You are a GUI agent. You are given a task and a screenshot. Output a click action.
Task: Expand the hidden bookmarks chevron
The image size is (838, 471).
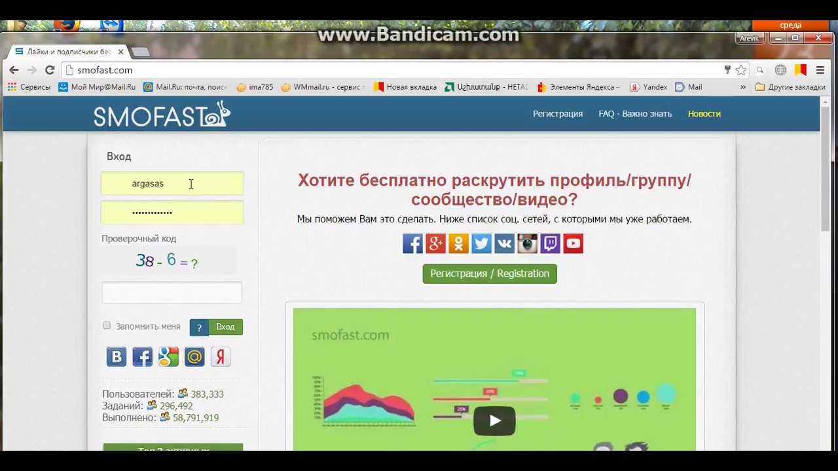(x=742, y=87)
